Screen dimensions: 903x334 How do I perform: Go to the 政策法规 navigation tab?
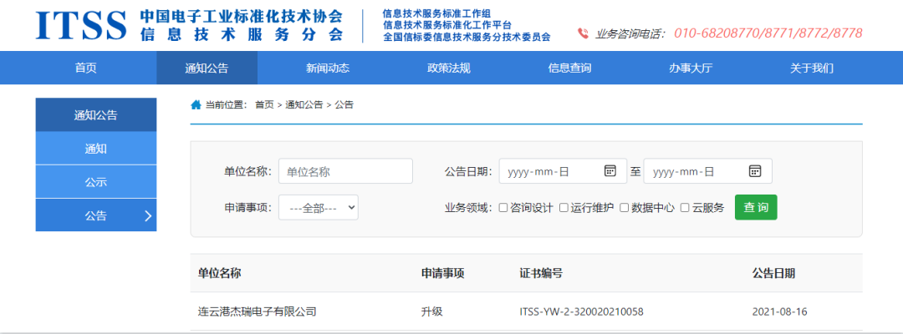point(448,68)
